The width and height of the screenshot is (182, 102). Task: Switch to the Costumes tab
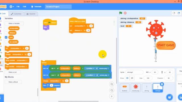click(16, 14)
